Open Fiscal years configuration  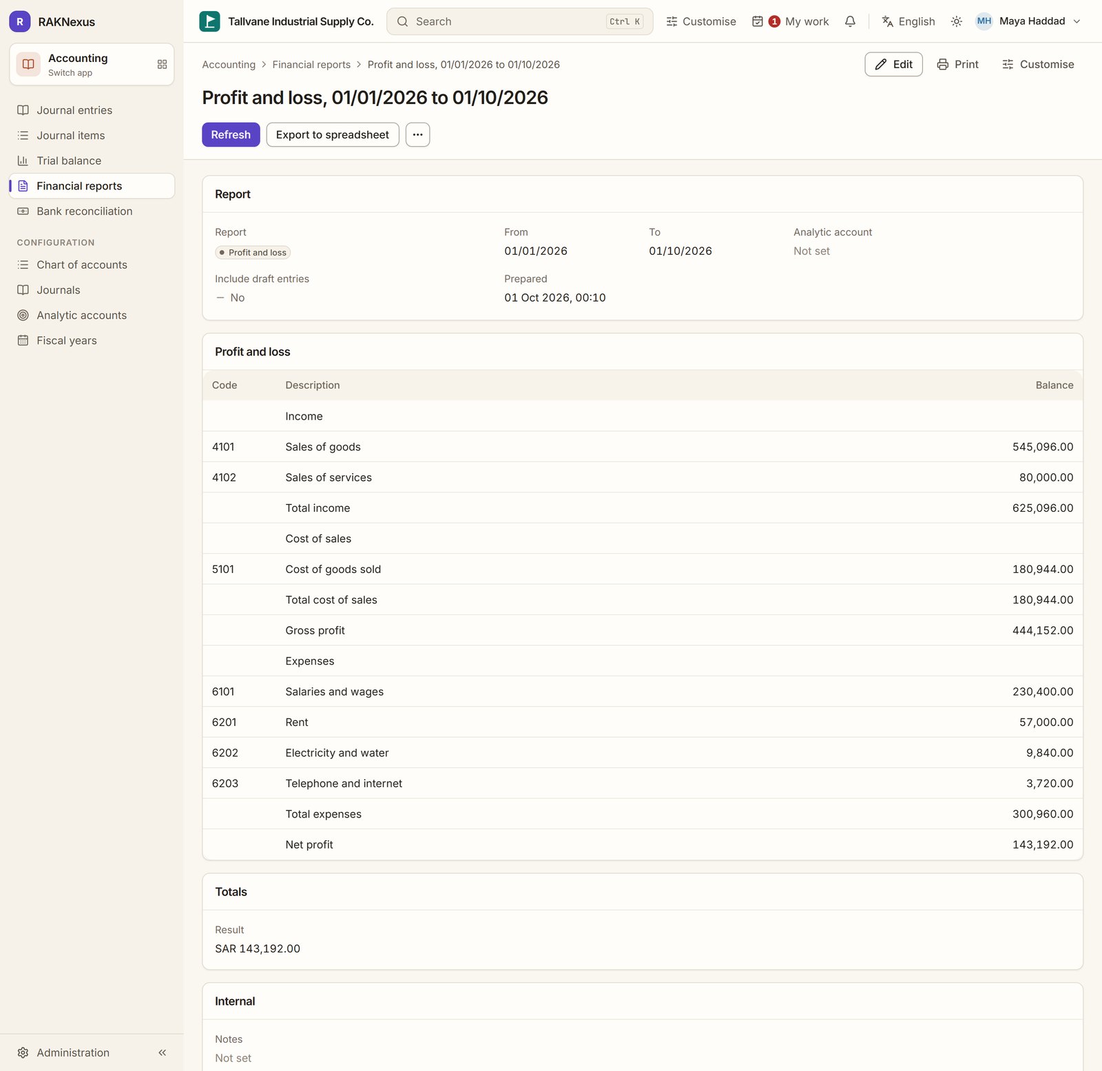pyautogui.click(x=92, y=340)
